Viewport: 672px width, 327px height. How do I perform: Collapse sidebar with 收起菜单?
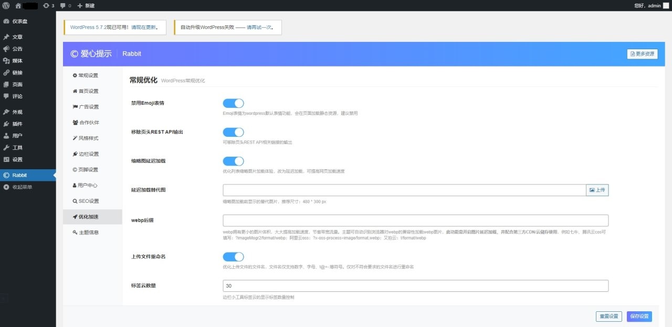(x=28, y=187)
